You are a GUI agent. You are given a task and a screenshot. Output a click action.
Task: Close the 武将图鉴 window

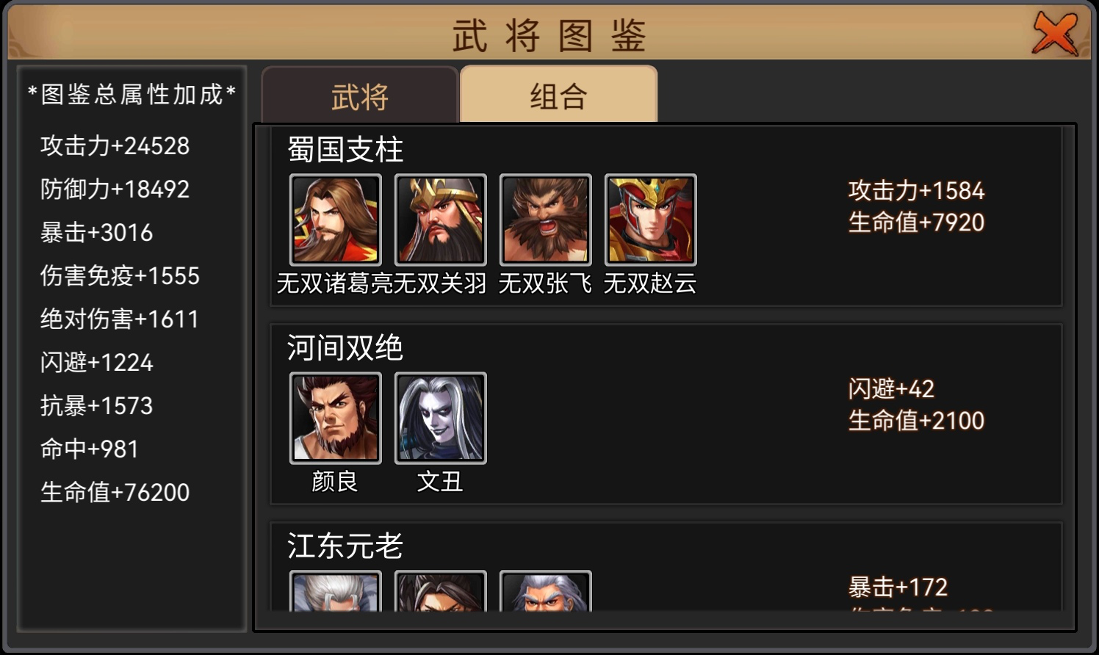click(x=1056, y=33)
